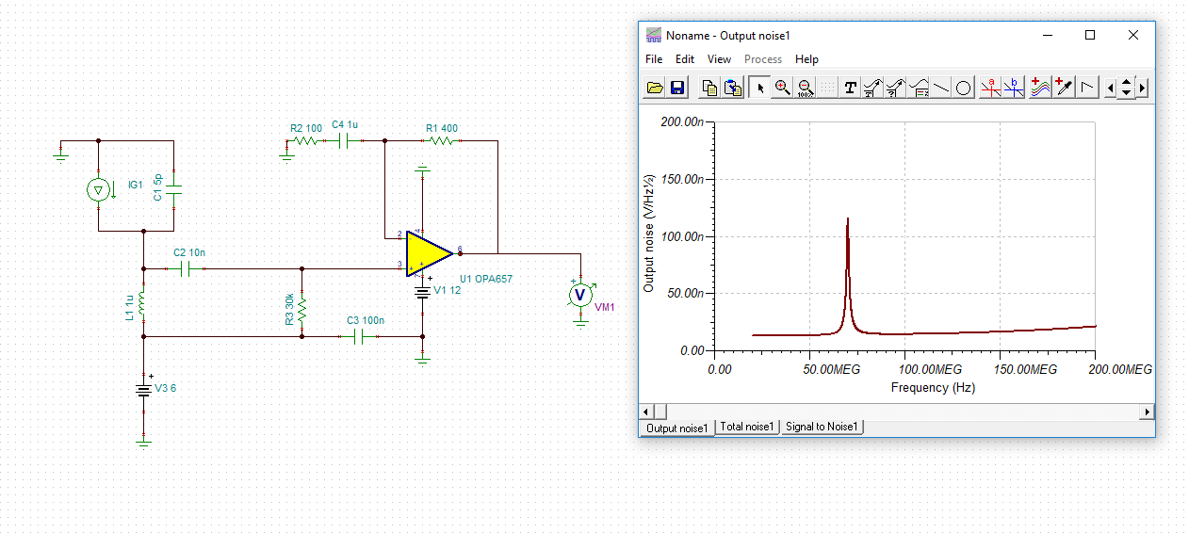Image resolution: width=1189 pixels, height=533 pixels.
Task: Click the toolbar up arrow
Action: pos(1127,82)
